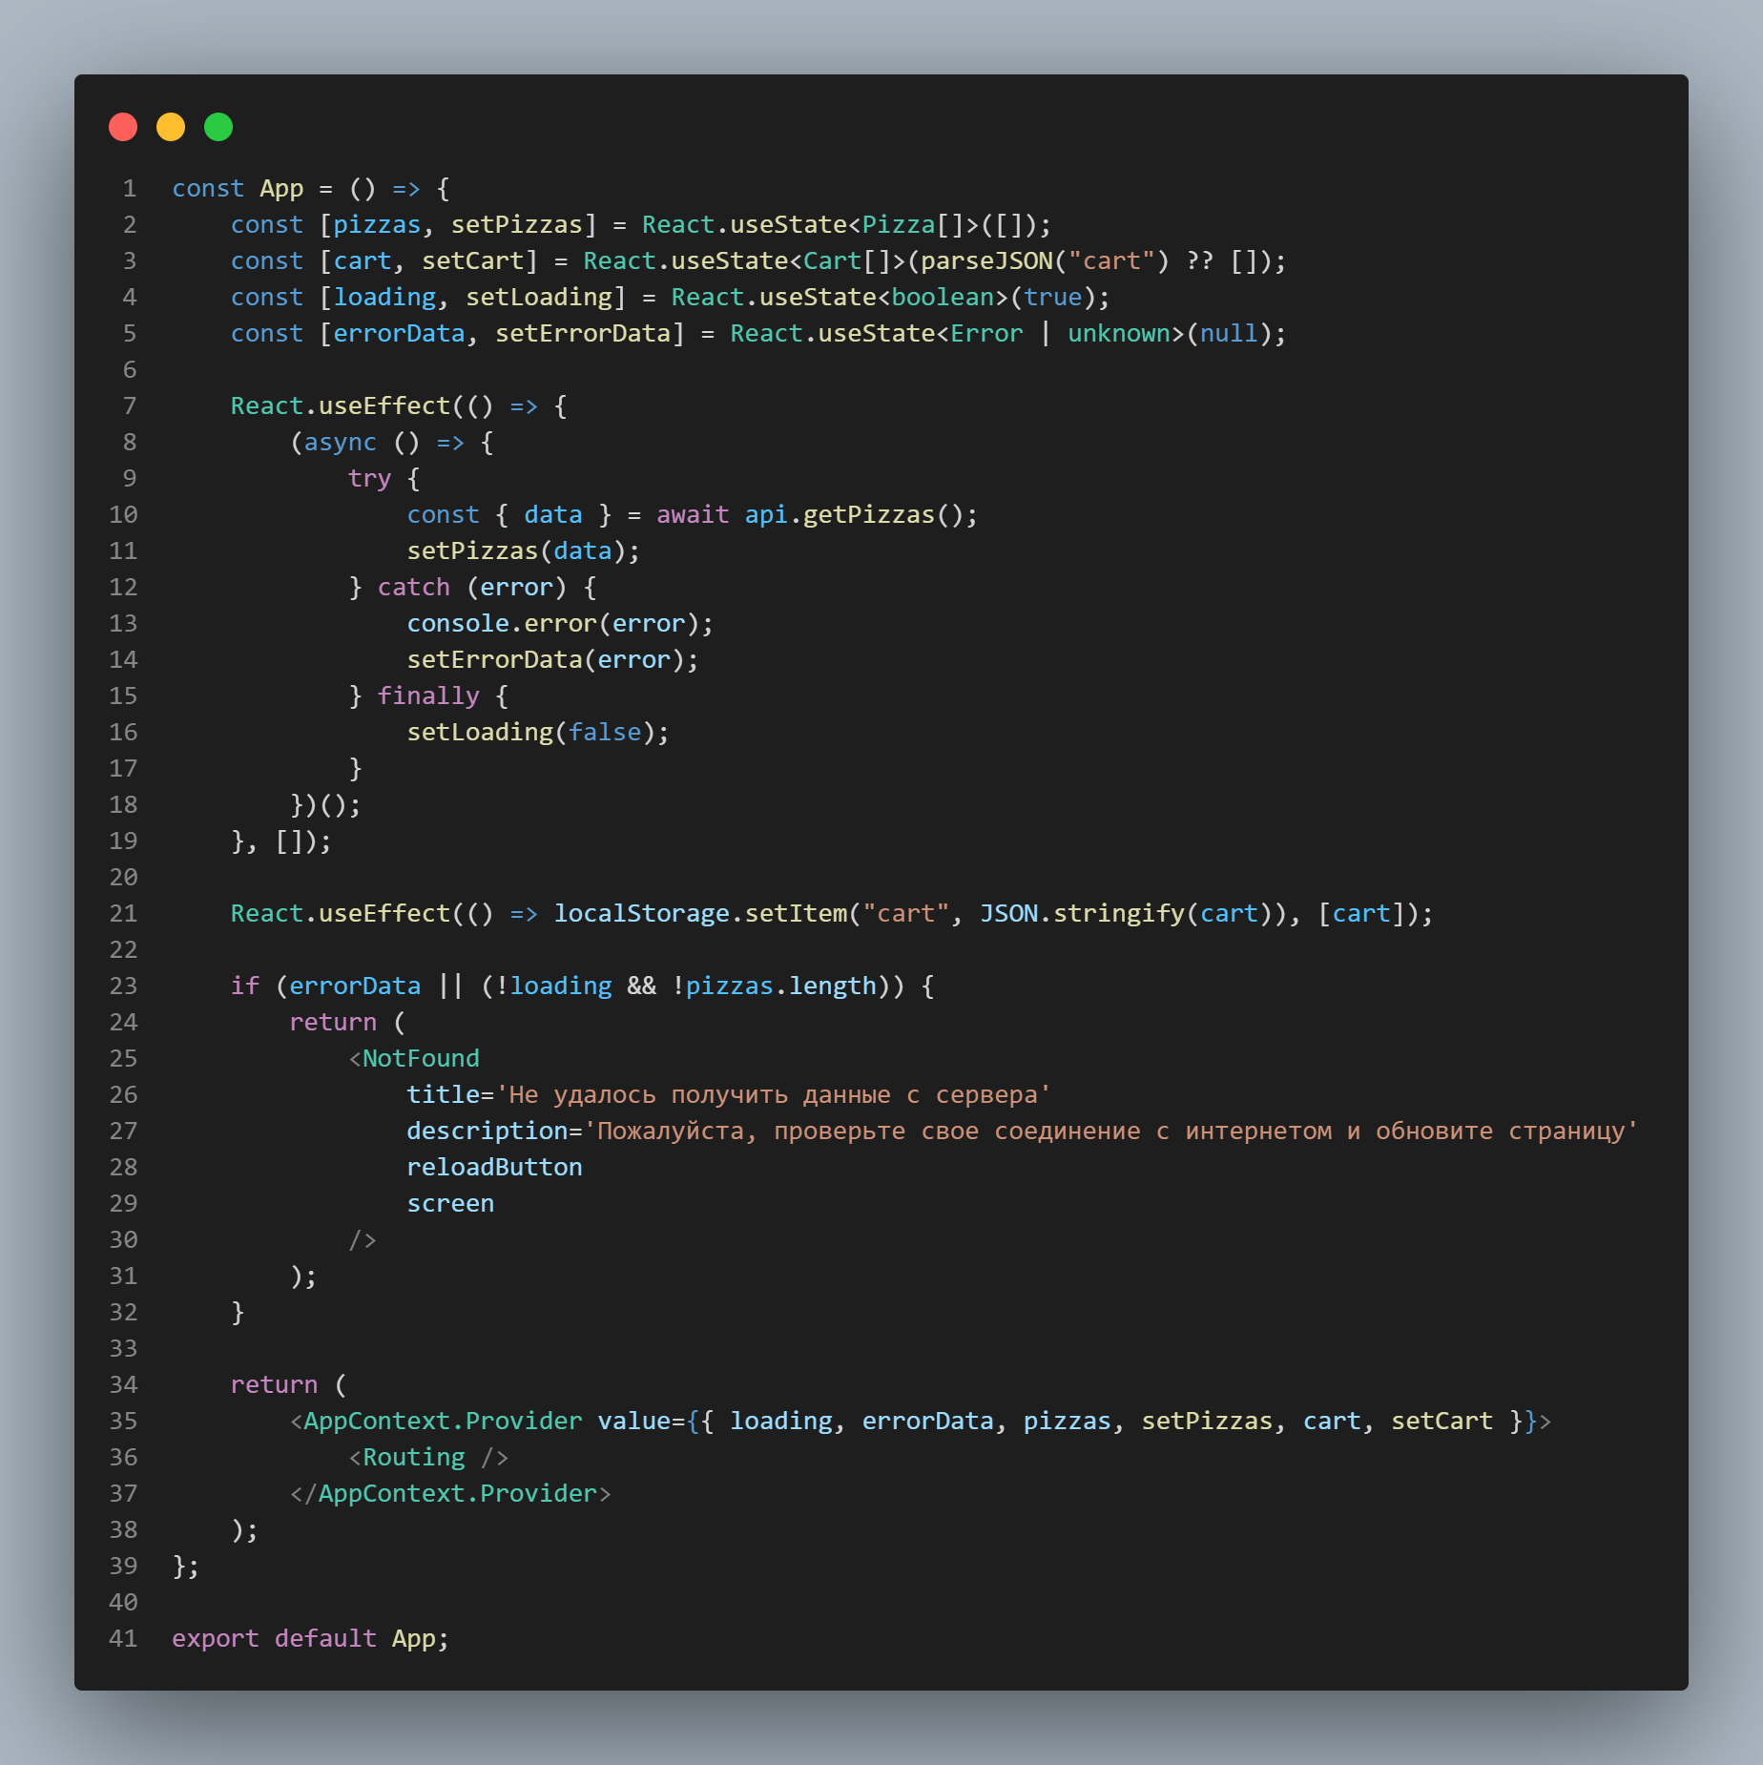The image size is (1763, 1765).
Task: Click 'export' keyword on line 41
Action: click(216, 1639)
